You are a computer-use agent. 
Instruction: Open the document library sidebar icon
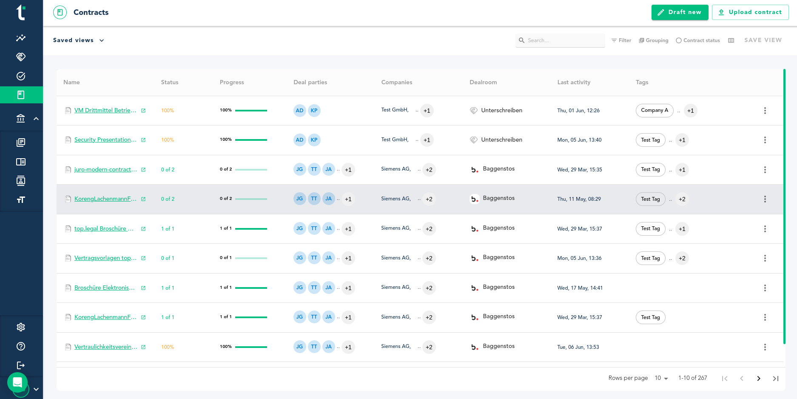(x=21, y=142)
